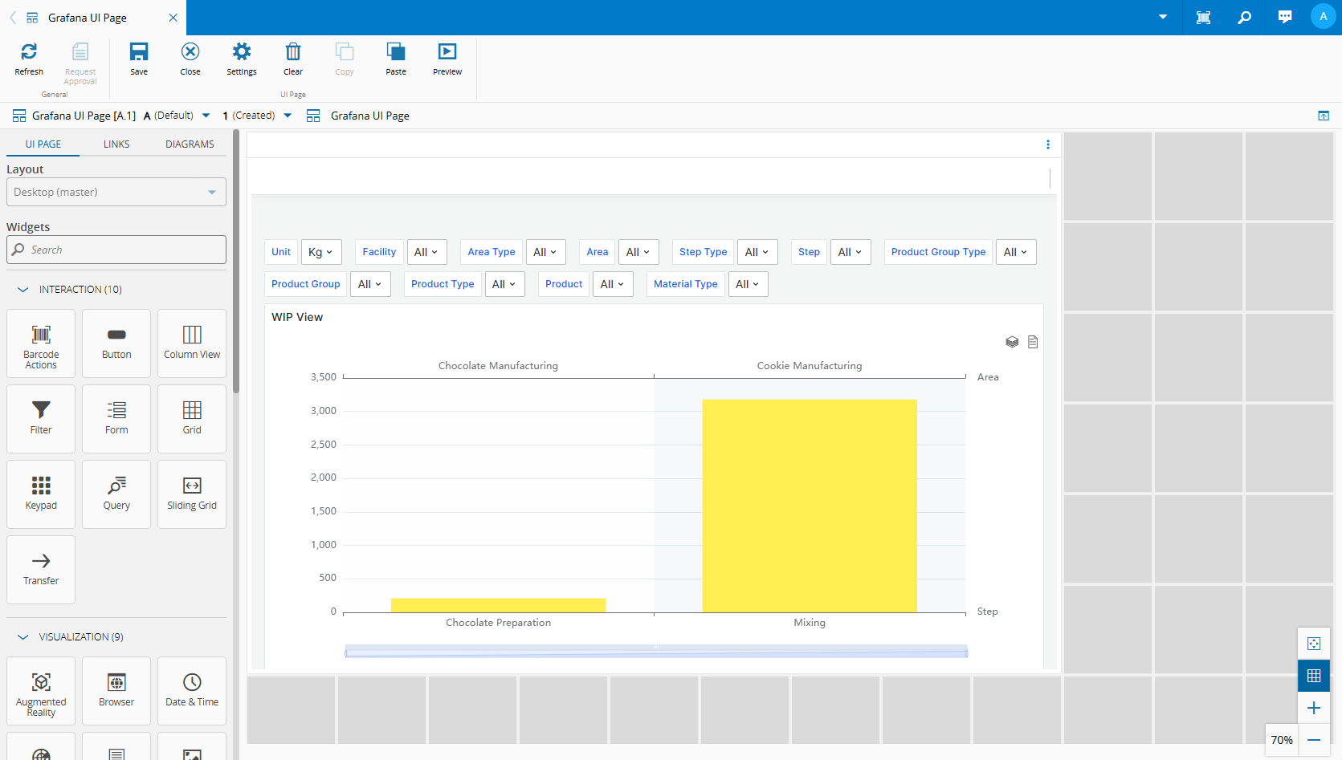Image resolution: width=1342 pixels, height=760 pixels.
Task: Clear the UI page with trash icon
Action: (x=293, y=52)
